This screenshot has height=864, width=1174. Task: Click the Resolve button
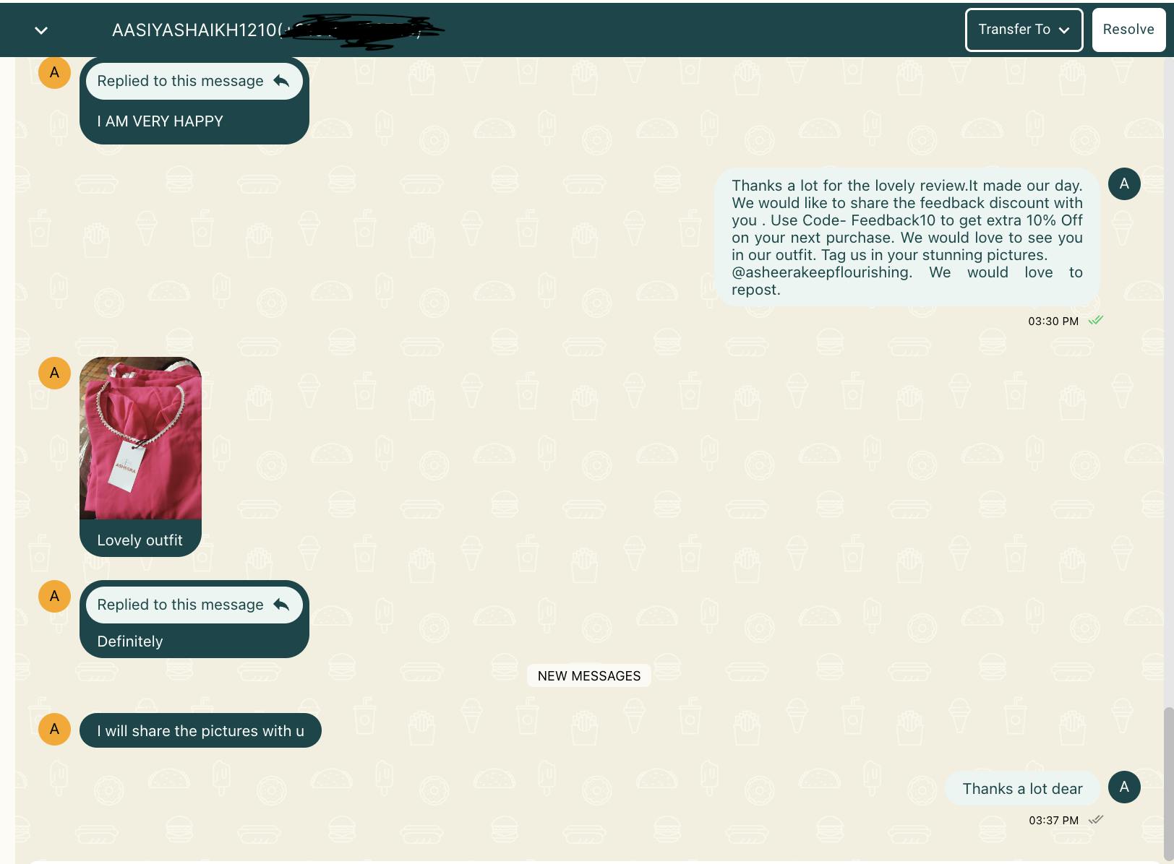(1128, 30)
